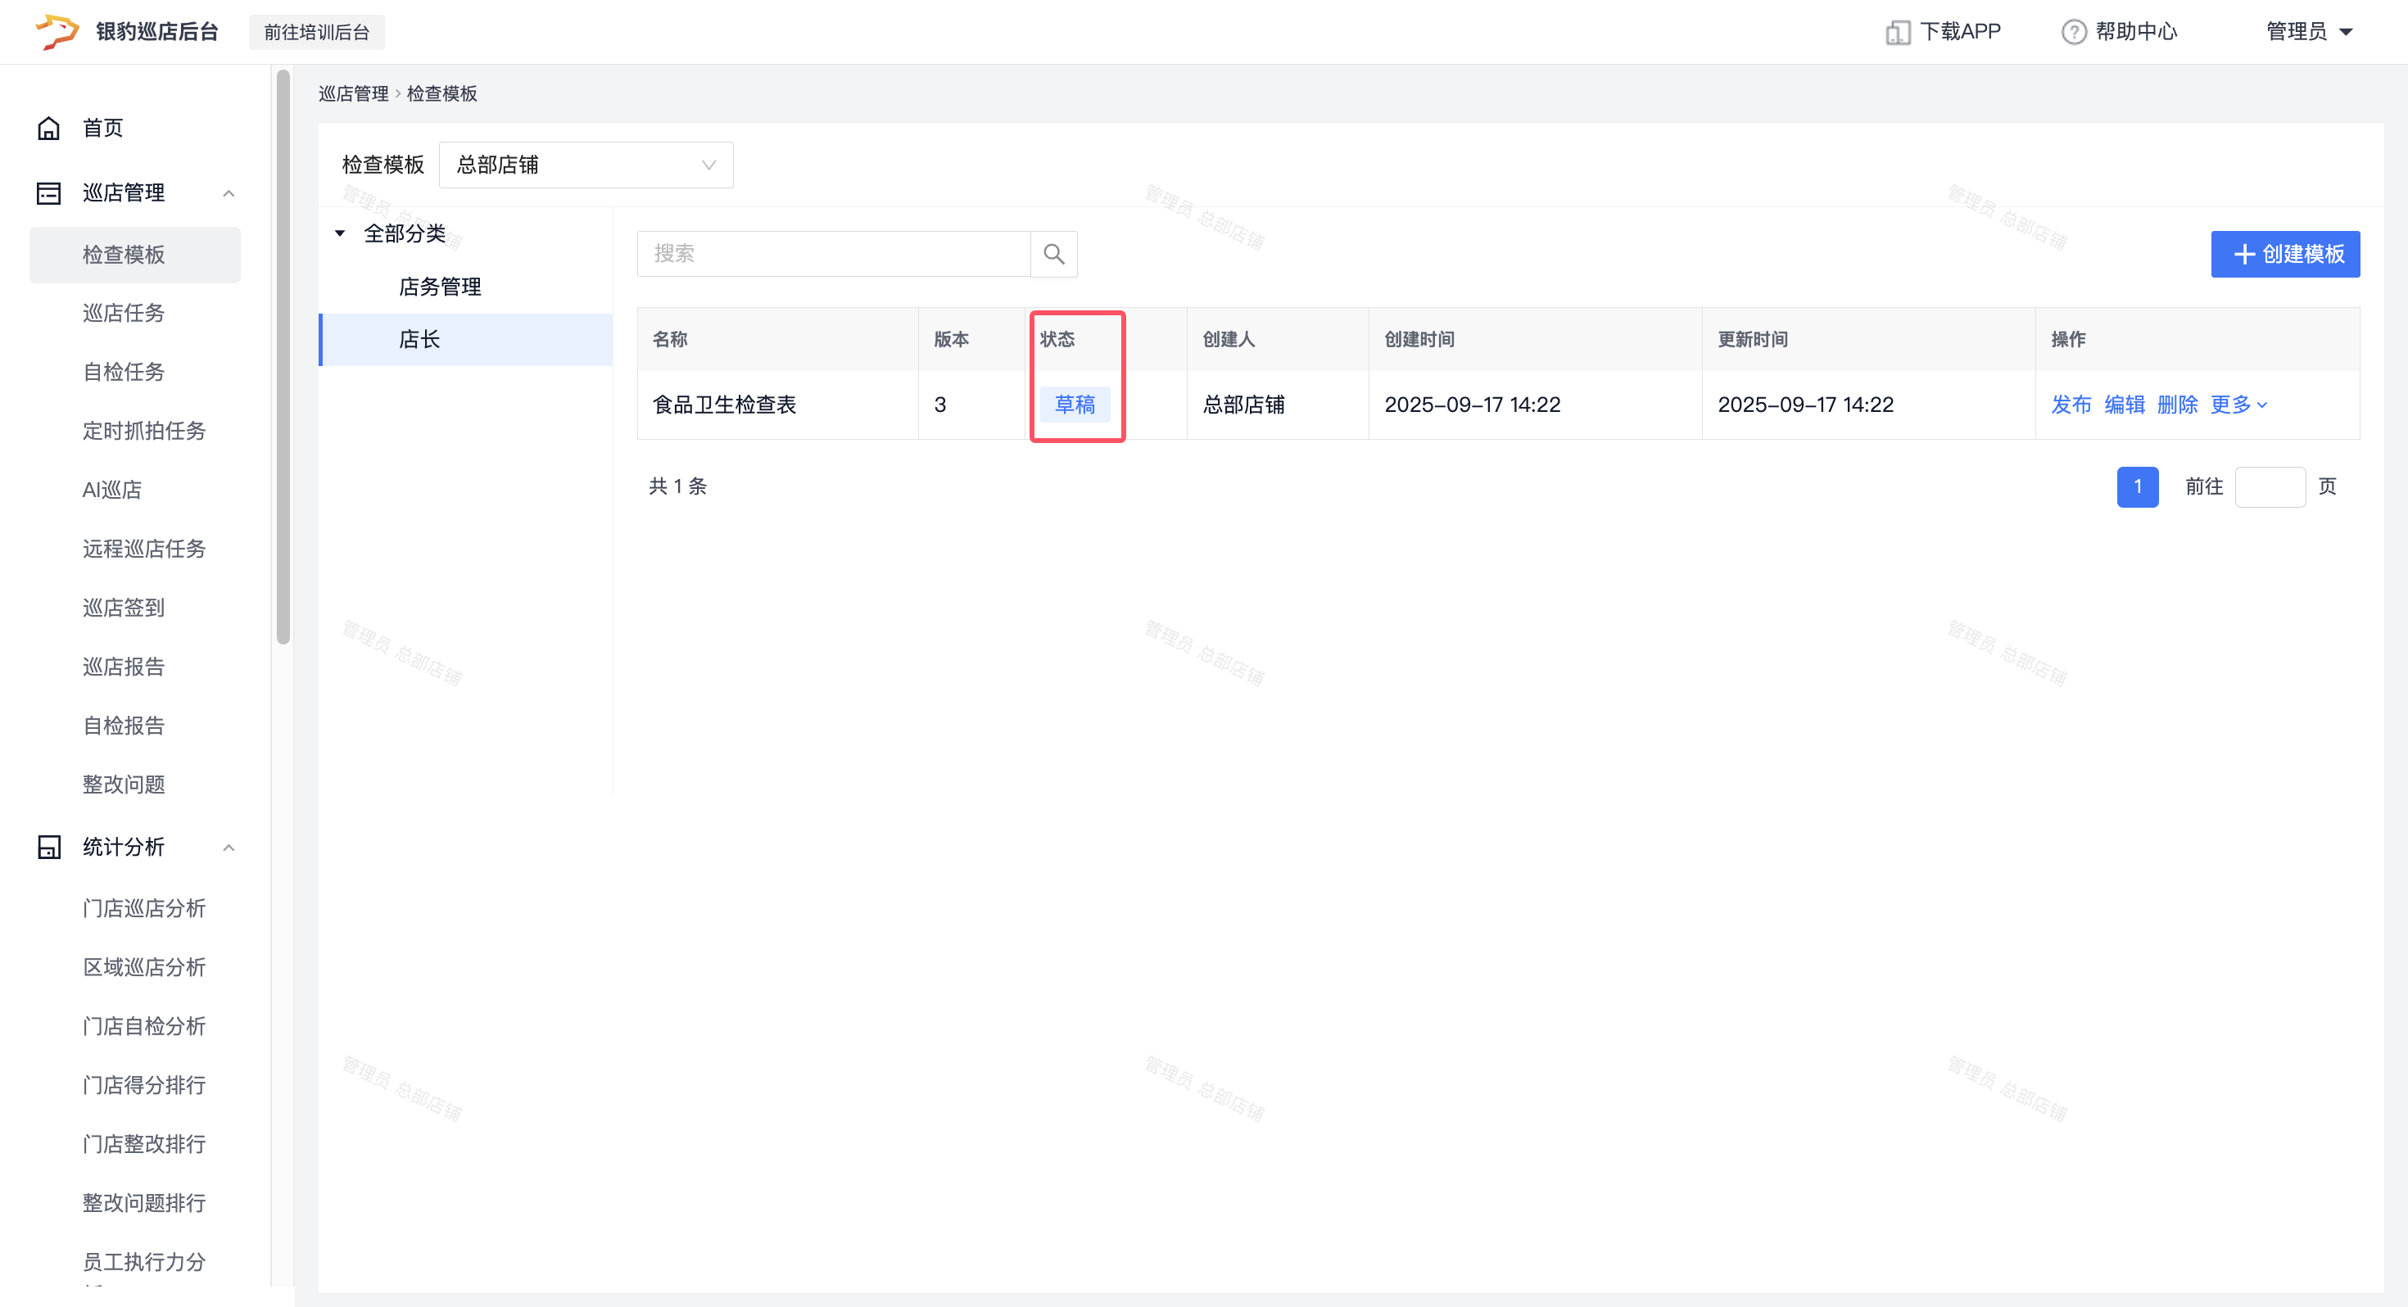Collapse the 全部分类 tree node

[x=340, y=233]
